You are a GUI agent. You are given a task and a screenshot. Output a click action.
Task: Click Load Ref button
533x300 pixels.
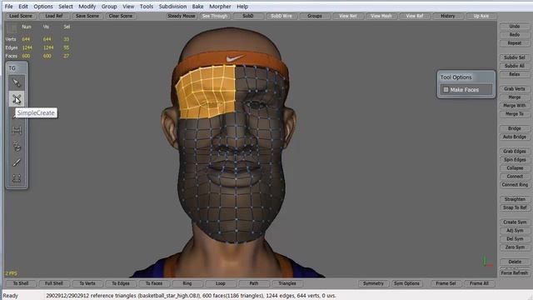click(54, 16)
